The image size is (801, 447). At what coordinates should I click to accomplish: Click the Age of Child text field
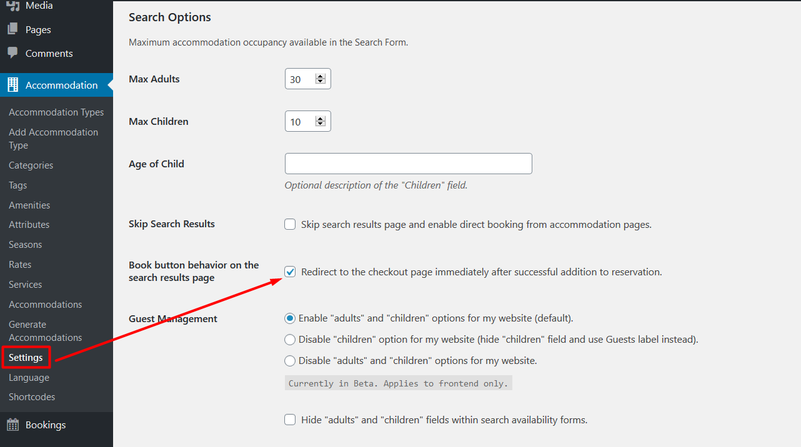(409, 164)
